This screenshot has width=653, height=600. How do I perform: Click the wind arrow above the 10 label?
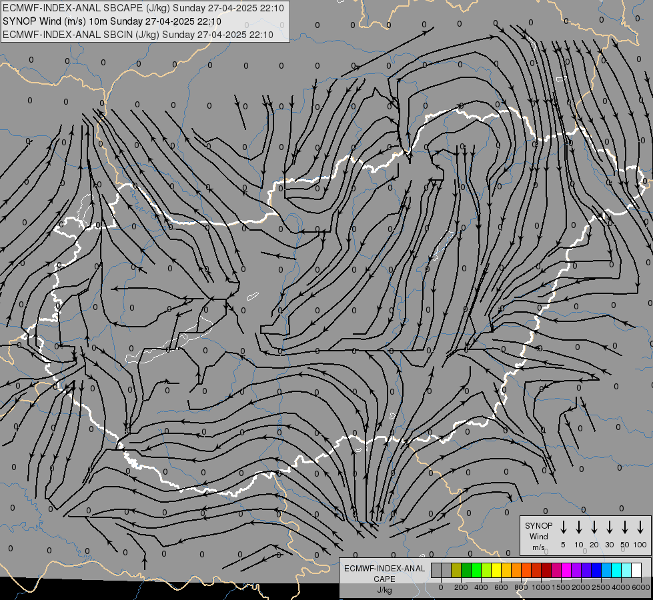coord(579,527)
